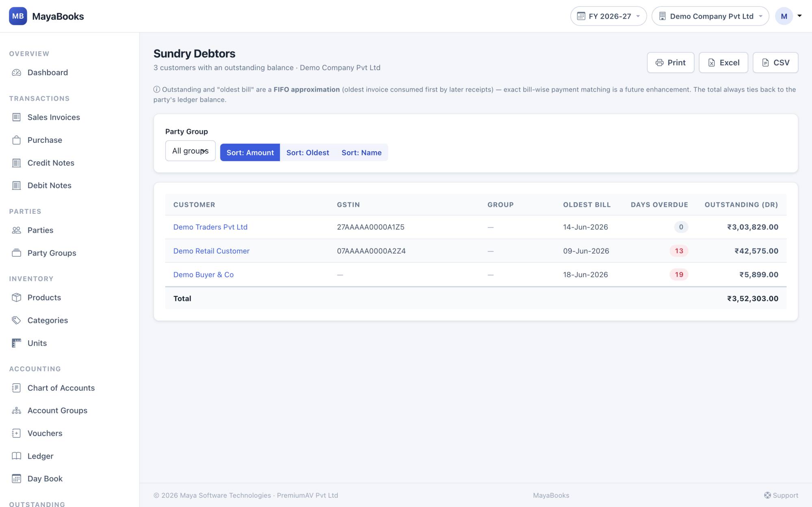This screenshot has height=507, width=812.
Task: Open Demo Retail Customer link
Action: 211,251
